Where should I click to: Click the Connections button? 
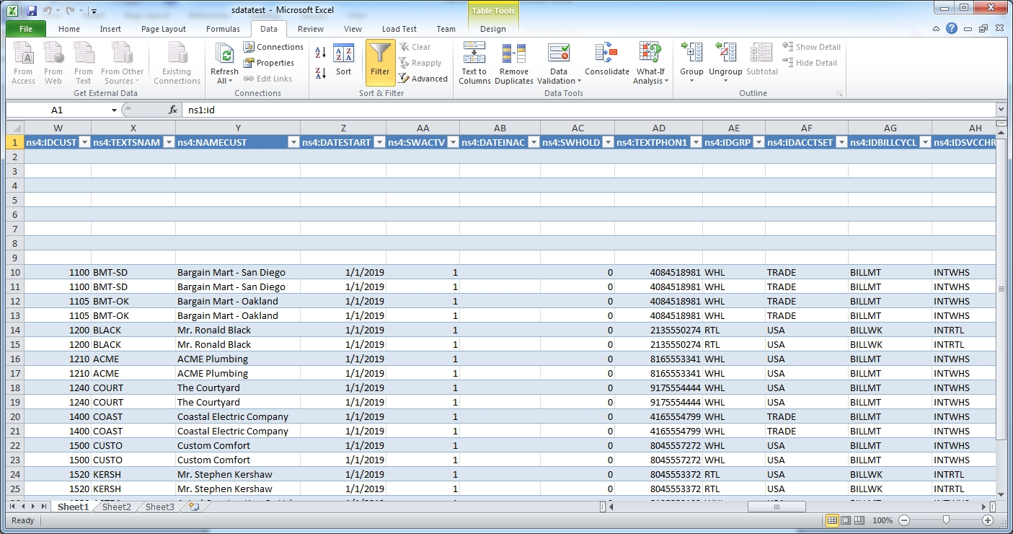273,47
